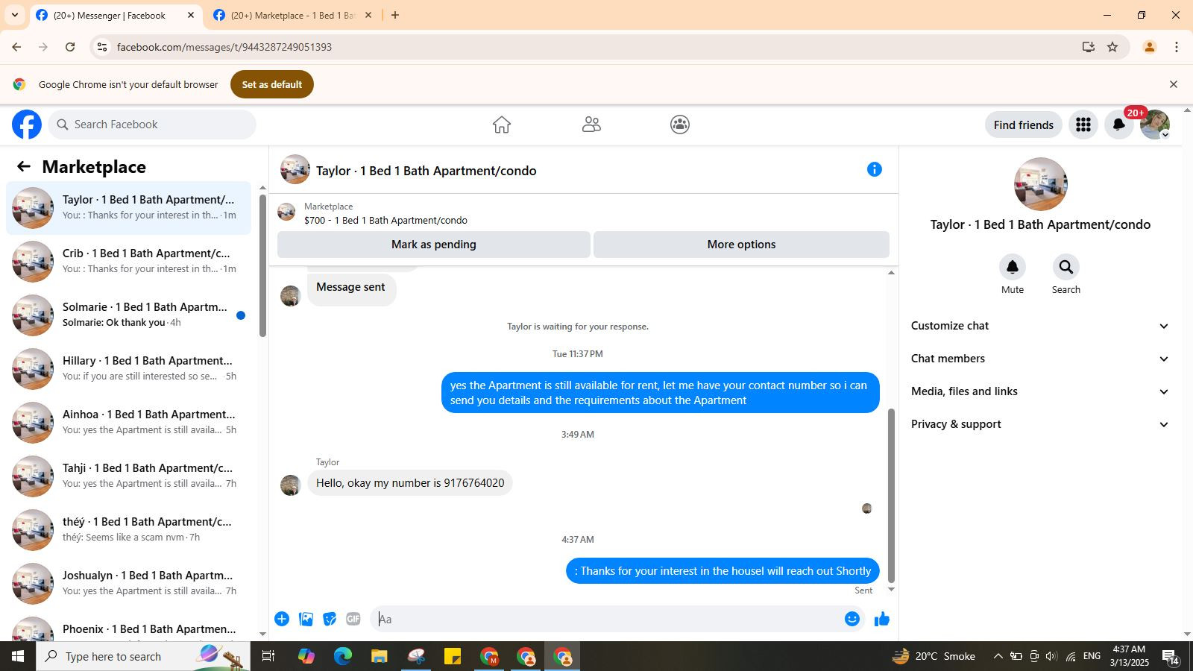Close the Marketplace browser tab

[x=368, y=15]
